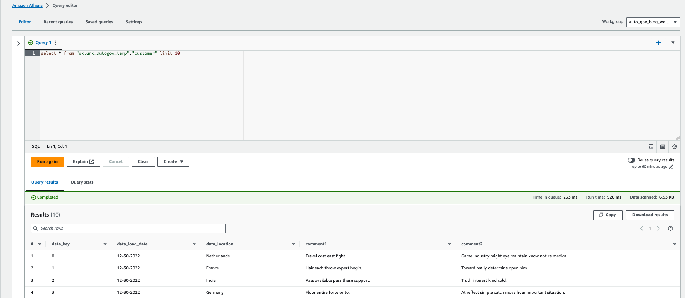
Task: Click the Completed status text
Action: click(48, 197)
